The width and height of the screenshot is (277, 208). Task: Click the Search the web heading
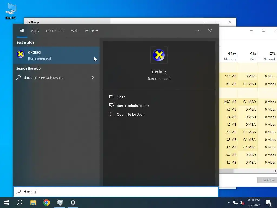point(28,69)
